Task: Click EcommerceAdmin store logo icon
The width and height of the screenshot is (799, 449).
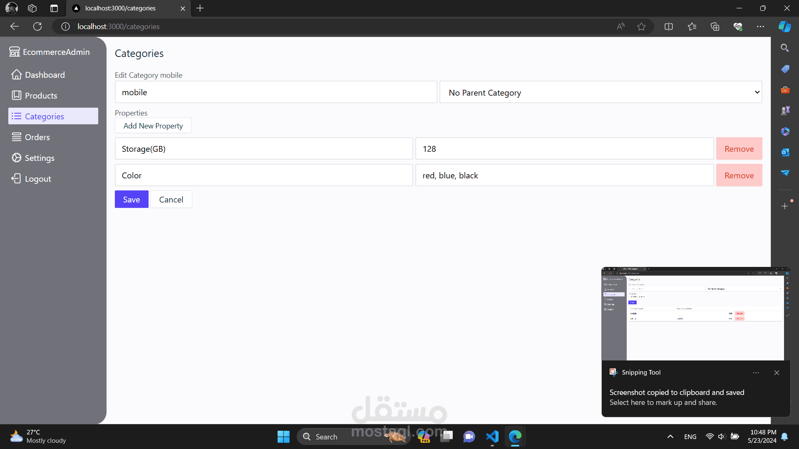Action: tap(15, 52)
